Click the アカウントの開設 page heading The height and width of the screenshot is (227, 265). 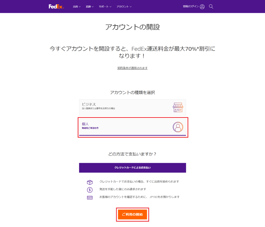[132, 27]
